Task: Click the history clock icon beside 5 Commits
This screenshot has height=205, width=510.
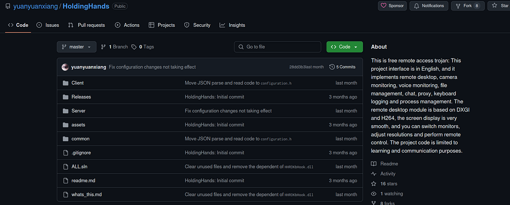Action: click(332, 67)
